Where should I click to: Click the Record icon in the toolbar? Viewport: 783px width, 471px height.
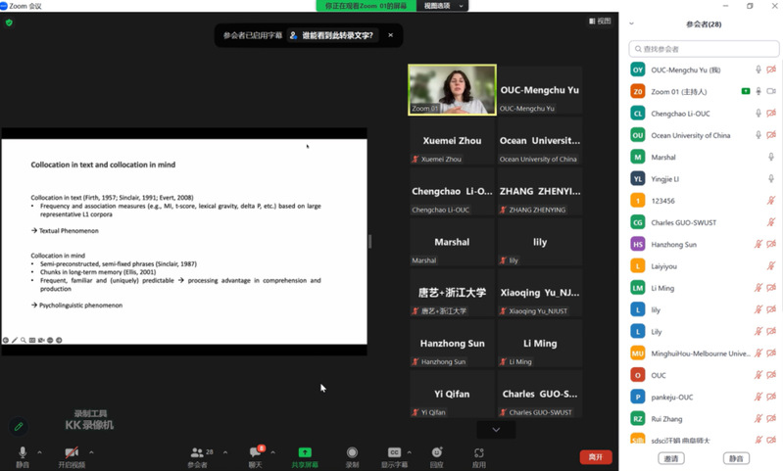[x=352, y=454]
